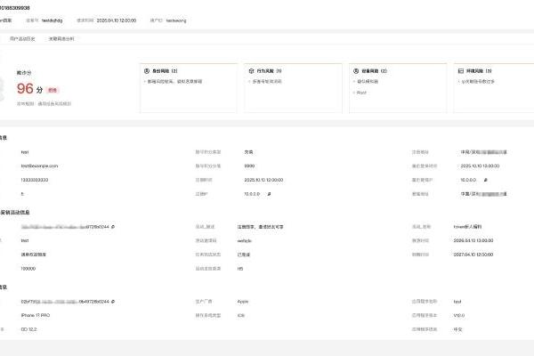This screenshot has width=534, height=356.
Task: Select the expiry time 2027.04.10 12:00:00
Action: tap(473, 255)
